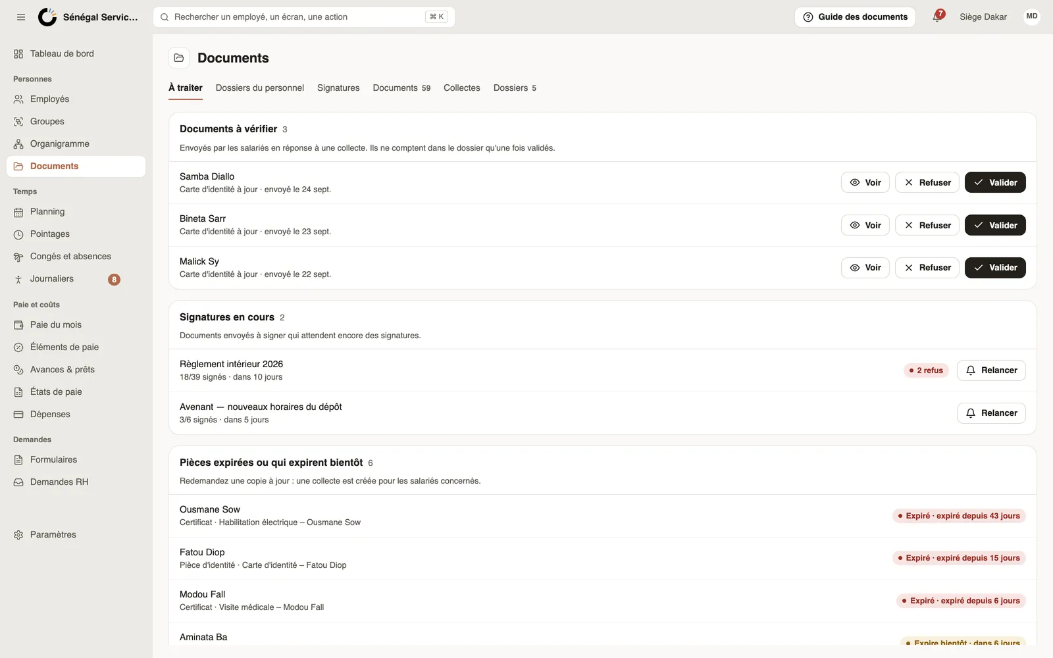Open the Documents 59 tab
The image size is (1053, 658).
click(x=401, y=88)
